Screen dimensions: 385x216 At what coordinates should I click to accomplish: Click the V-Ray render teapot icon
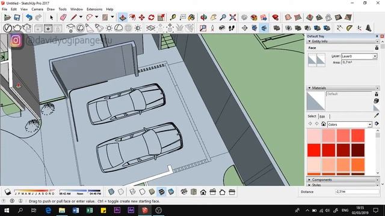click(x=17, y=28)
